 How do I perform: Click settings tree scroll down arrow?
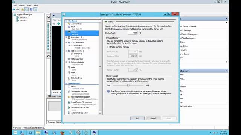[100, 113]
